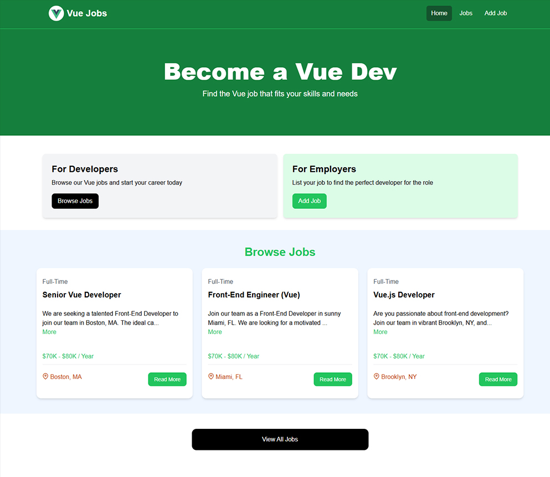Click the Brooklyn, NY map pin icon

377,376
